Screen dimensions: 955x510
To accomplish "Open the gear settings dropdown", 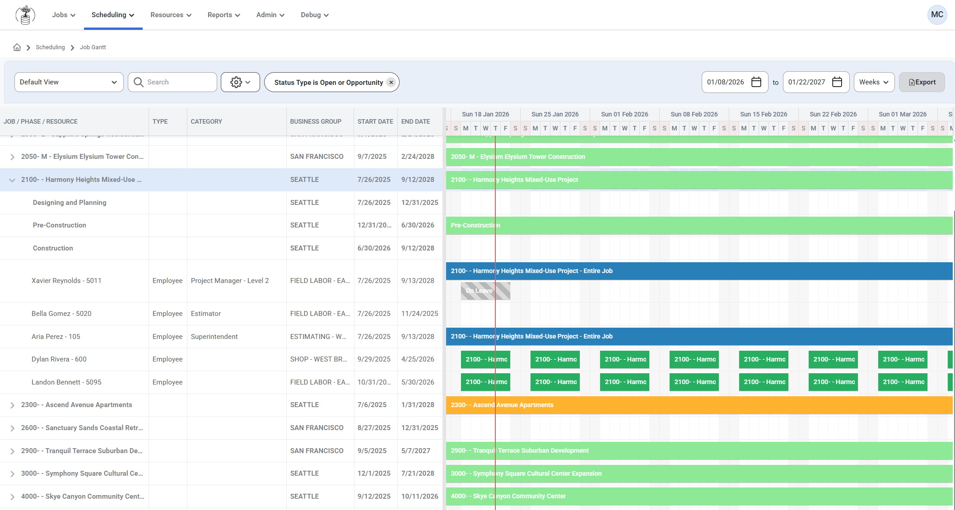I will point(240,82).
